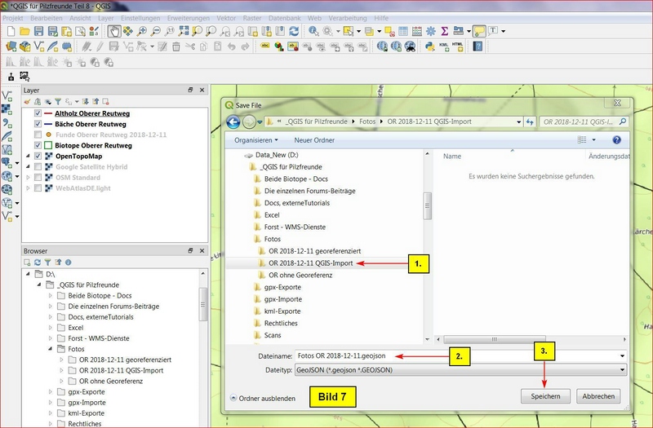Screen dimensions: 653x428
Task: Toggle the Google Satellite Hybrid layer checkbox
Action: pyautogui.click(x=38, y=166)
